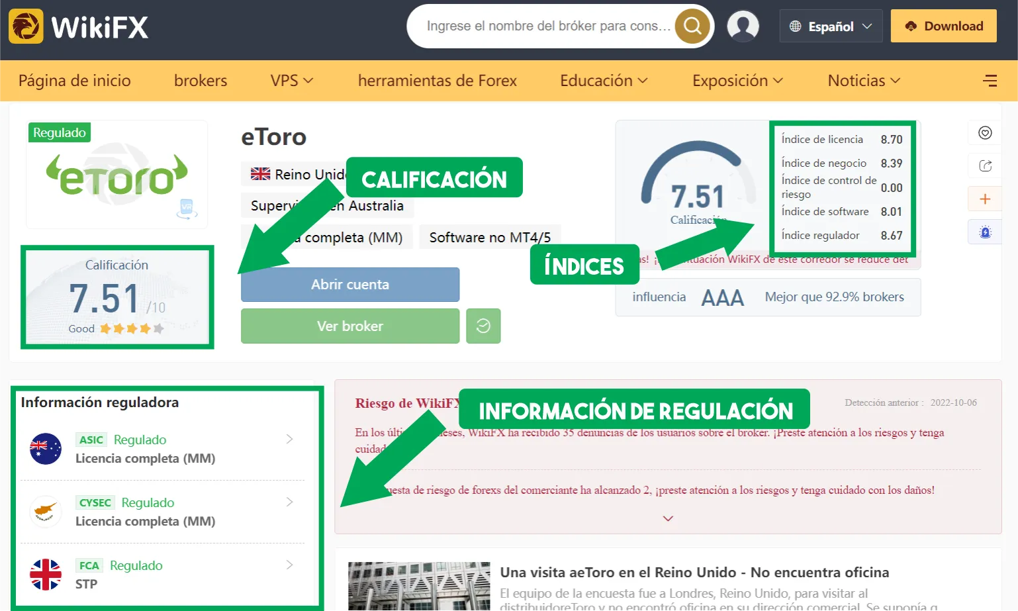Click the CYSEC regulator tag
Viewport: 1018px width, 611px height.
(95, 502)
